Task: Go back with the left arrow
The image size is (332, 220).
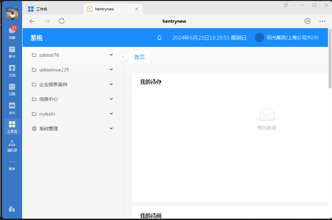Action: coord(32,21)
